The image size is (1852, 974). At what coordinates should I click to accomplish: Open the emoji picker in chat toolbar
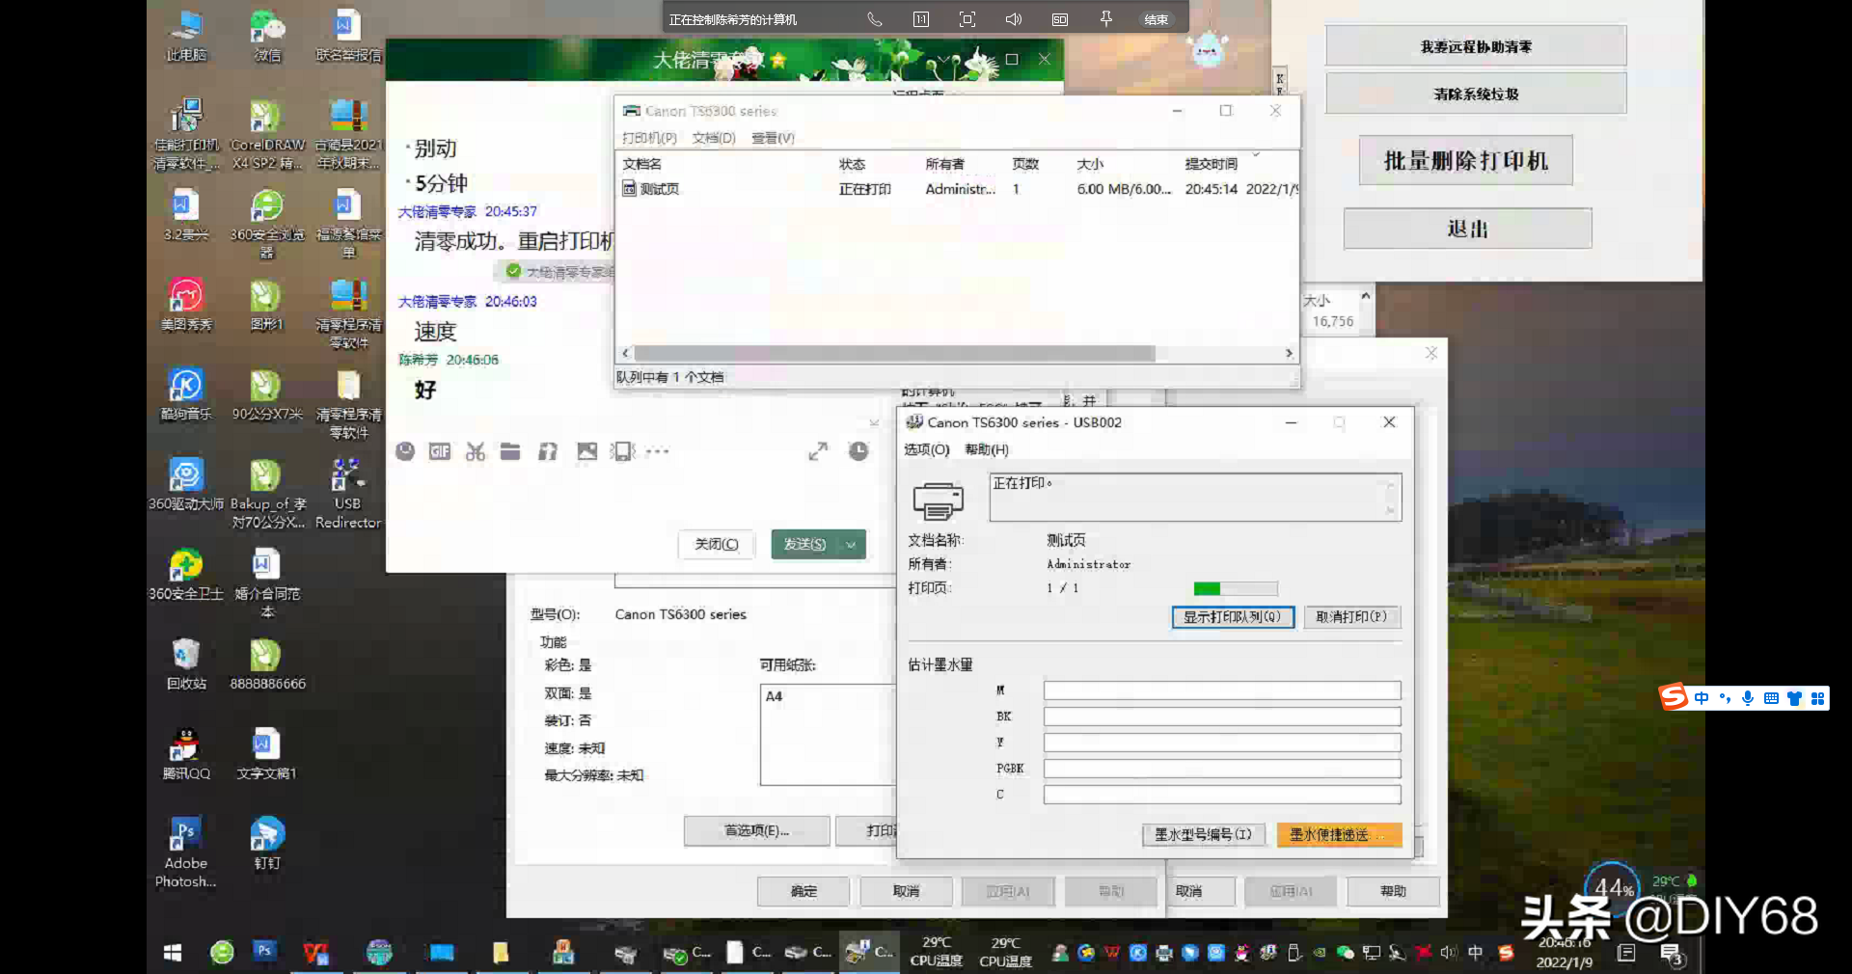pyautogui.click(x=405, y=451)
